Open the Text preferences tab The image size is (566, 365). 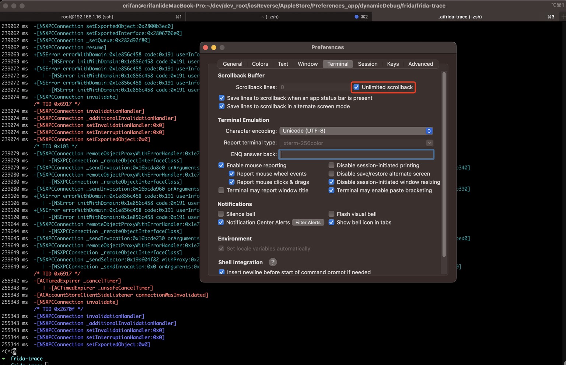tap(283, 64)
